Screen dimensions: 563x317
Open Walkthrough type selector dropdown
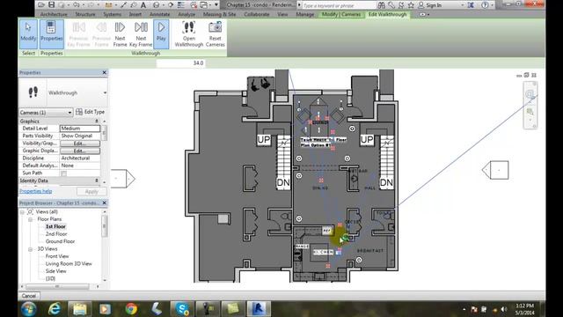105,92
